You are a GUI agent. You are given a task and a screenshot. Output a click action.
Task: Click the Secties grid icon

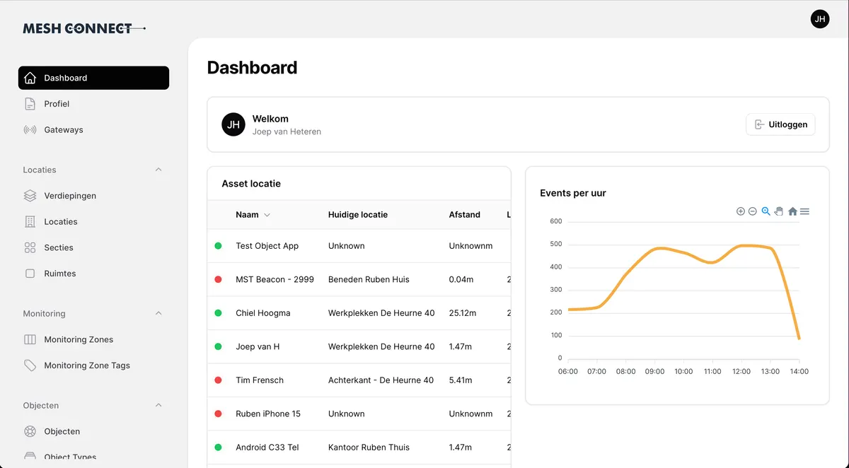pyautogui.click(x=30, y=247)
